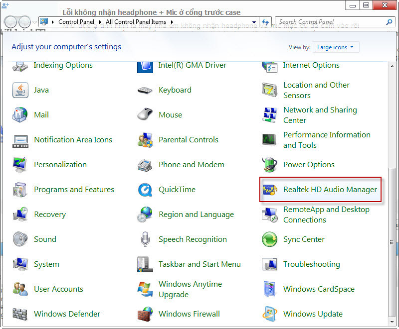The width and height of the screenshot is (399, 329).
Task: Open the Keyboard icon
Action: click(145, 90)
